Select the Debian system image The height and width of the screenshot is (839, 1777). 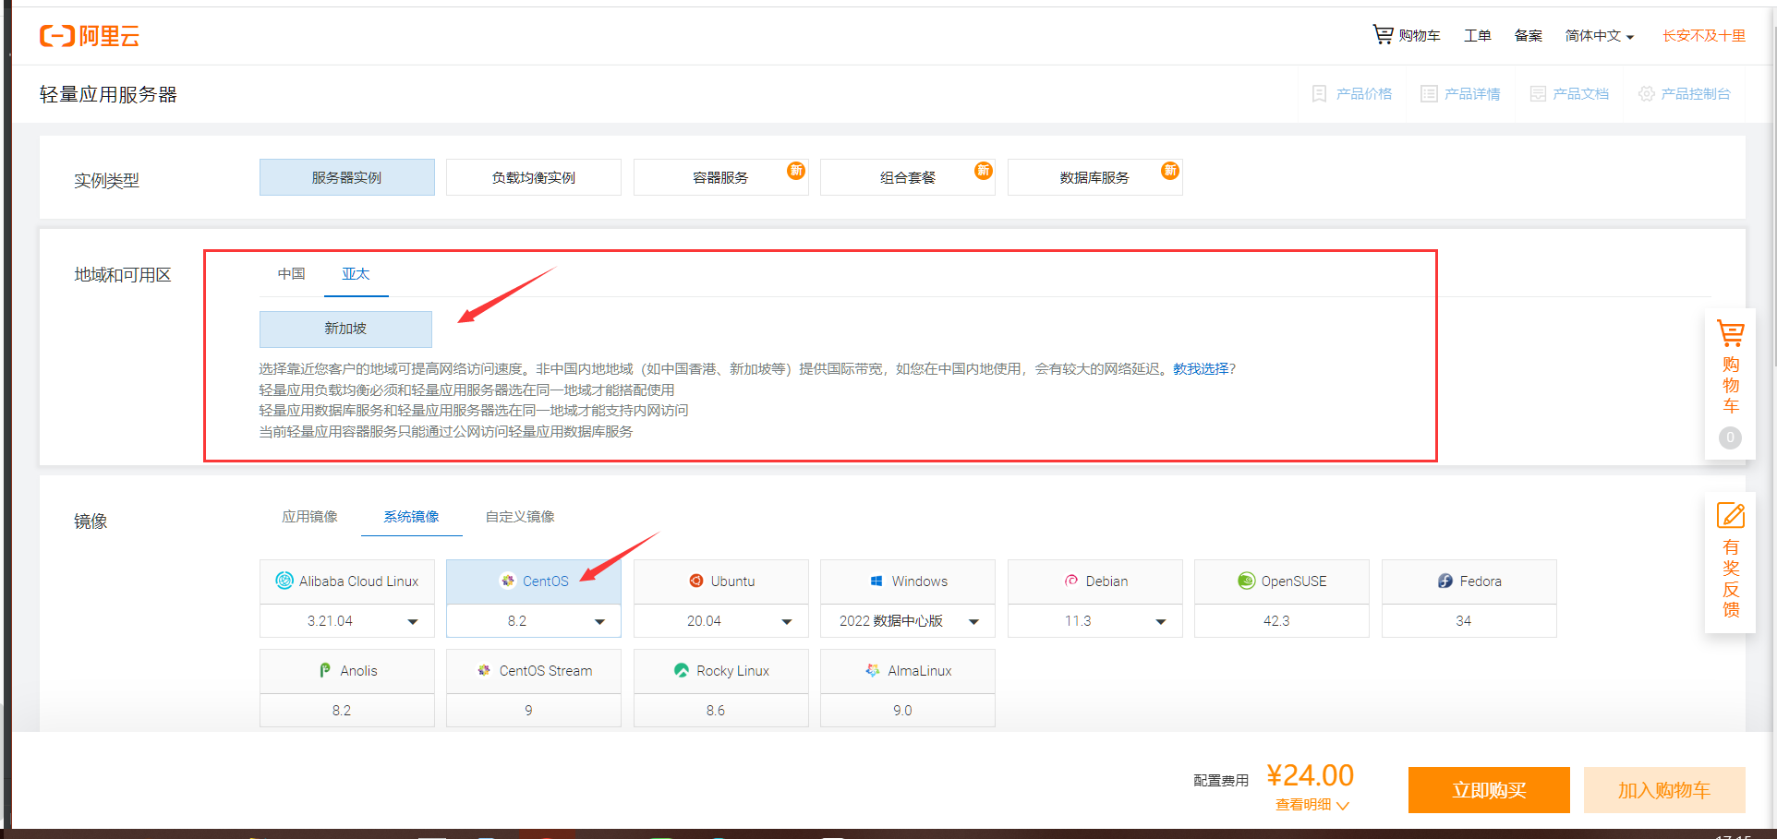point(1094,581)
